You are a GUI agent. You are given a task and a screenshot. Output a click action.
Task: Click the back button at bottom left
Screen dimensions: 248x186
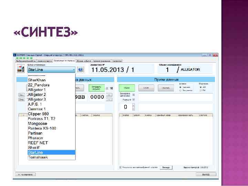click(25, 175)
